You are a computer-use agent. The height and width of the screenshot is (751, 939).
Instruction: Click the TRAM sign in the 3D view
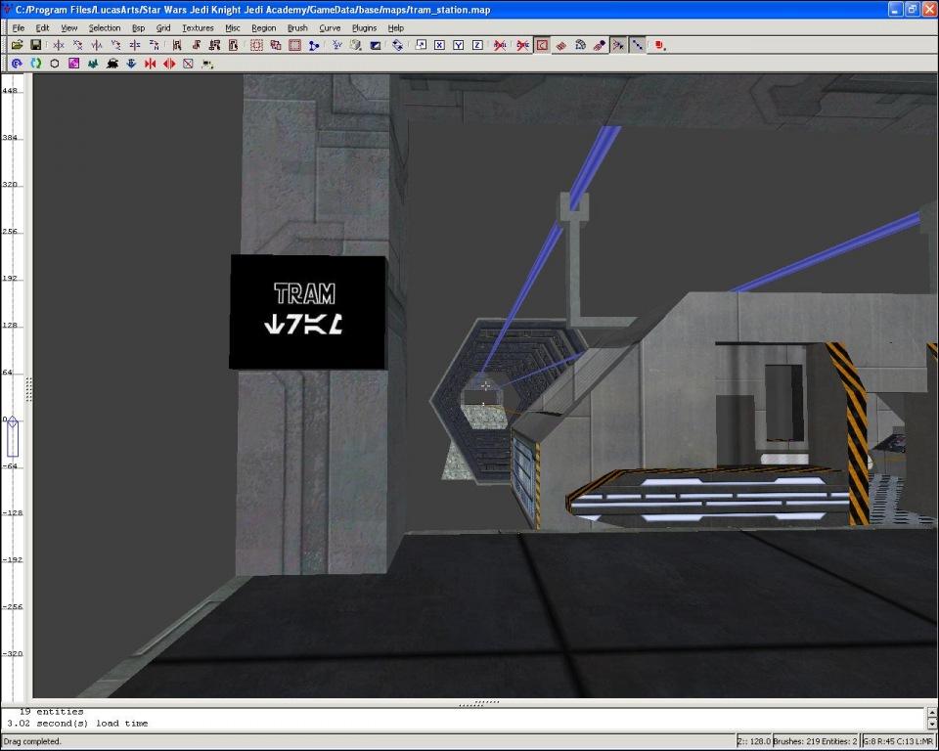[x=307, y=312]
